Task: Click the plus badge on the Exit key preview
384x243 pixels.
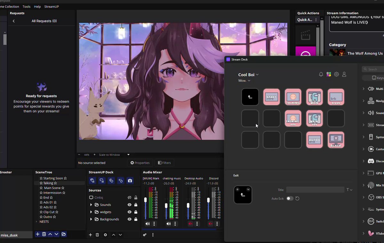Action: 237,189
